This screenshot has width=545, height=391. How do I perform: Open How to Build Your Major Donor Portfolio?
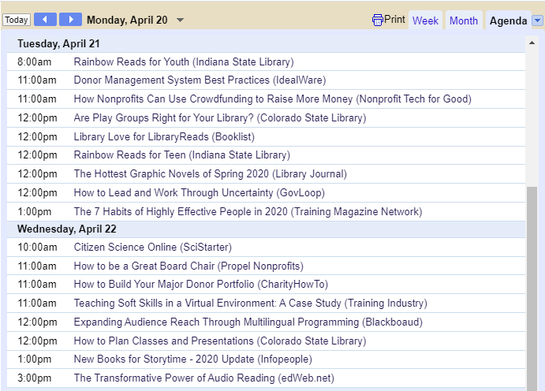(x=201, y=285)
